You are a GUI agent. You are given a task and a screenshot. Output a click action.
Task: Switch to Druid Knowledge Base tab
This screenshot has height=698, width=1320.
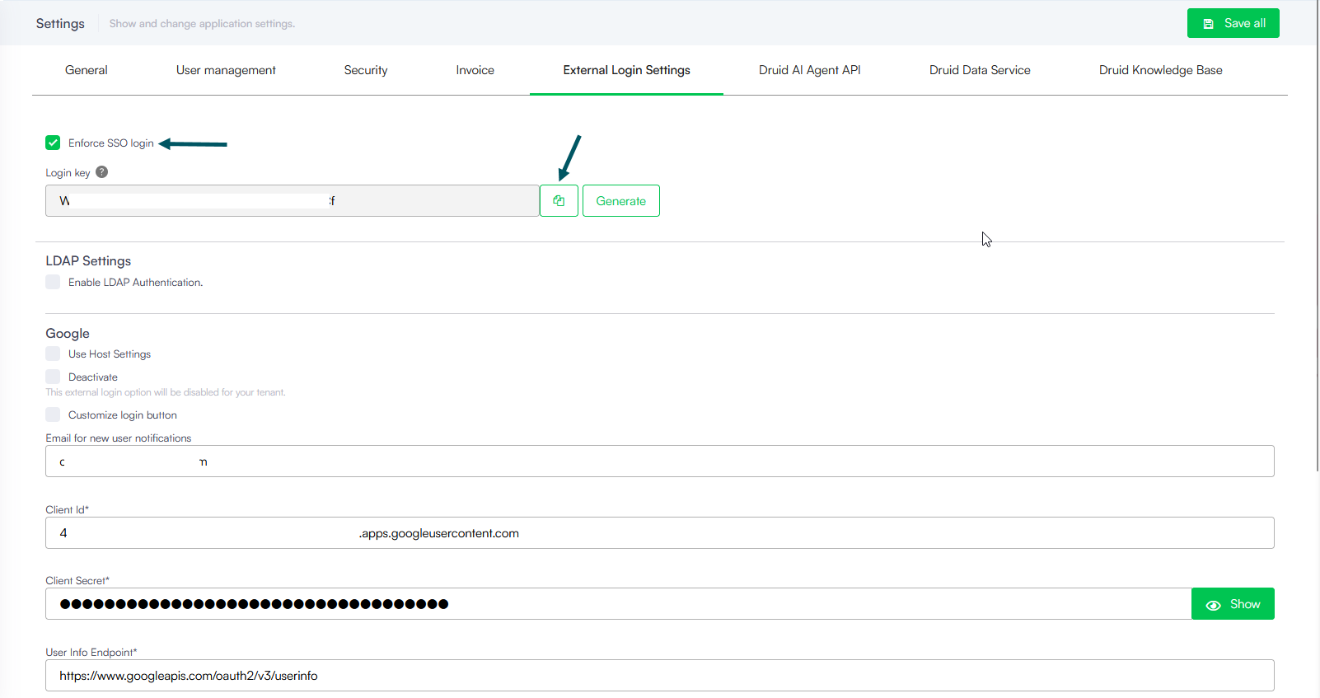click(x=1160, y=70)
